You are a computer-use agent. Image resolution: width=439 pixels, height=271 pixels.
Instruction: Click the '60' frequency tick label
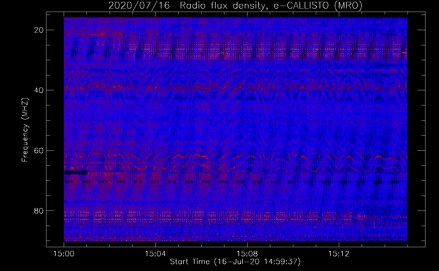coord(39,150)
